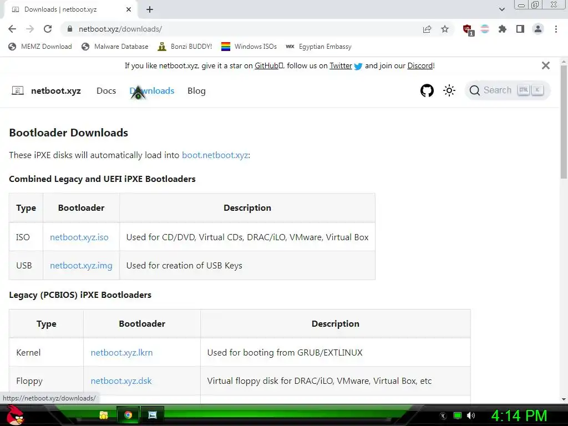Click the 'USB' type cell
Viewport: 568px width, 426px height.
coord(26,265)
